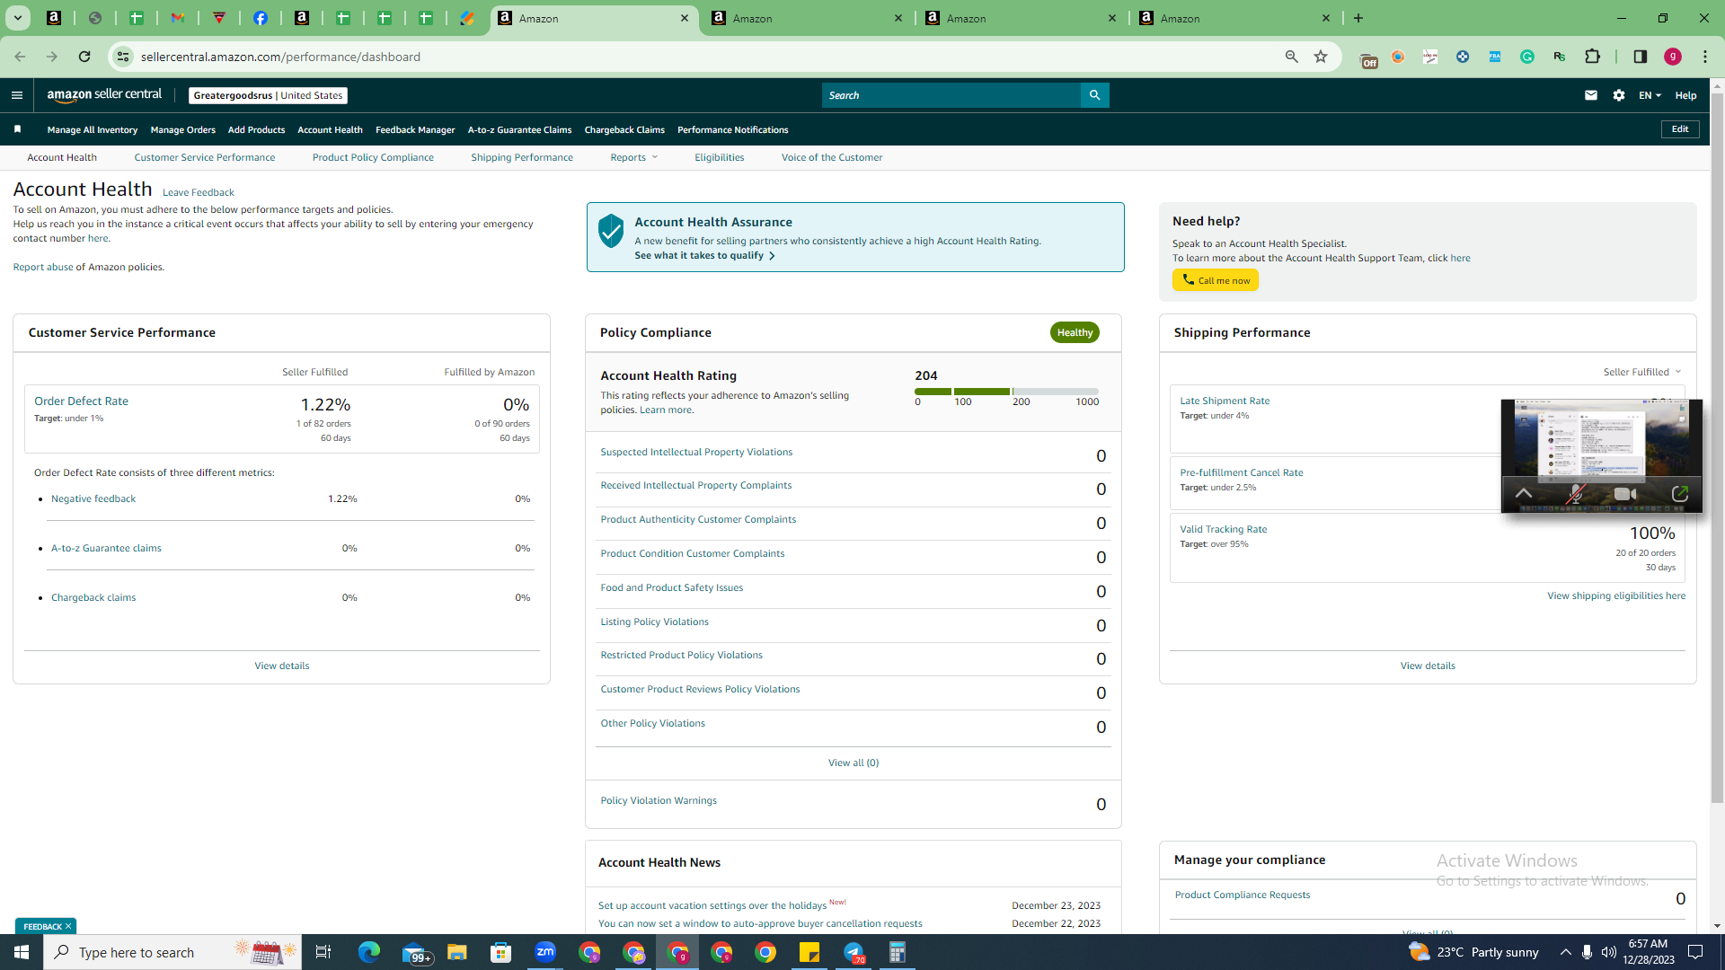The width and height of the screenshot is (1725, 970).
Task: Open Zoom from the taskbar
Action: tap(545, 952)
